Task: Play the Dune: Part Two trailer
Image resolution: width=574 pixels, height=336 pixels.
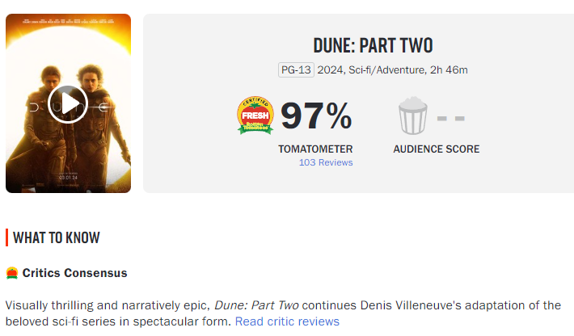Action: tap(68, 104)
